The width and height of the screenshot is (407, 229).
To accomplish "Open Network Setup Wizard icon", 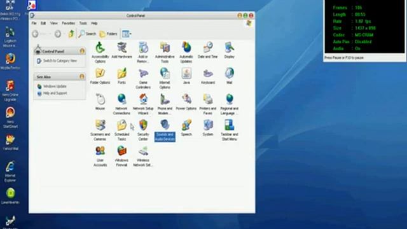I will click(143, 104).
